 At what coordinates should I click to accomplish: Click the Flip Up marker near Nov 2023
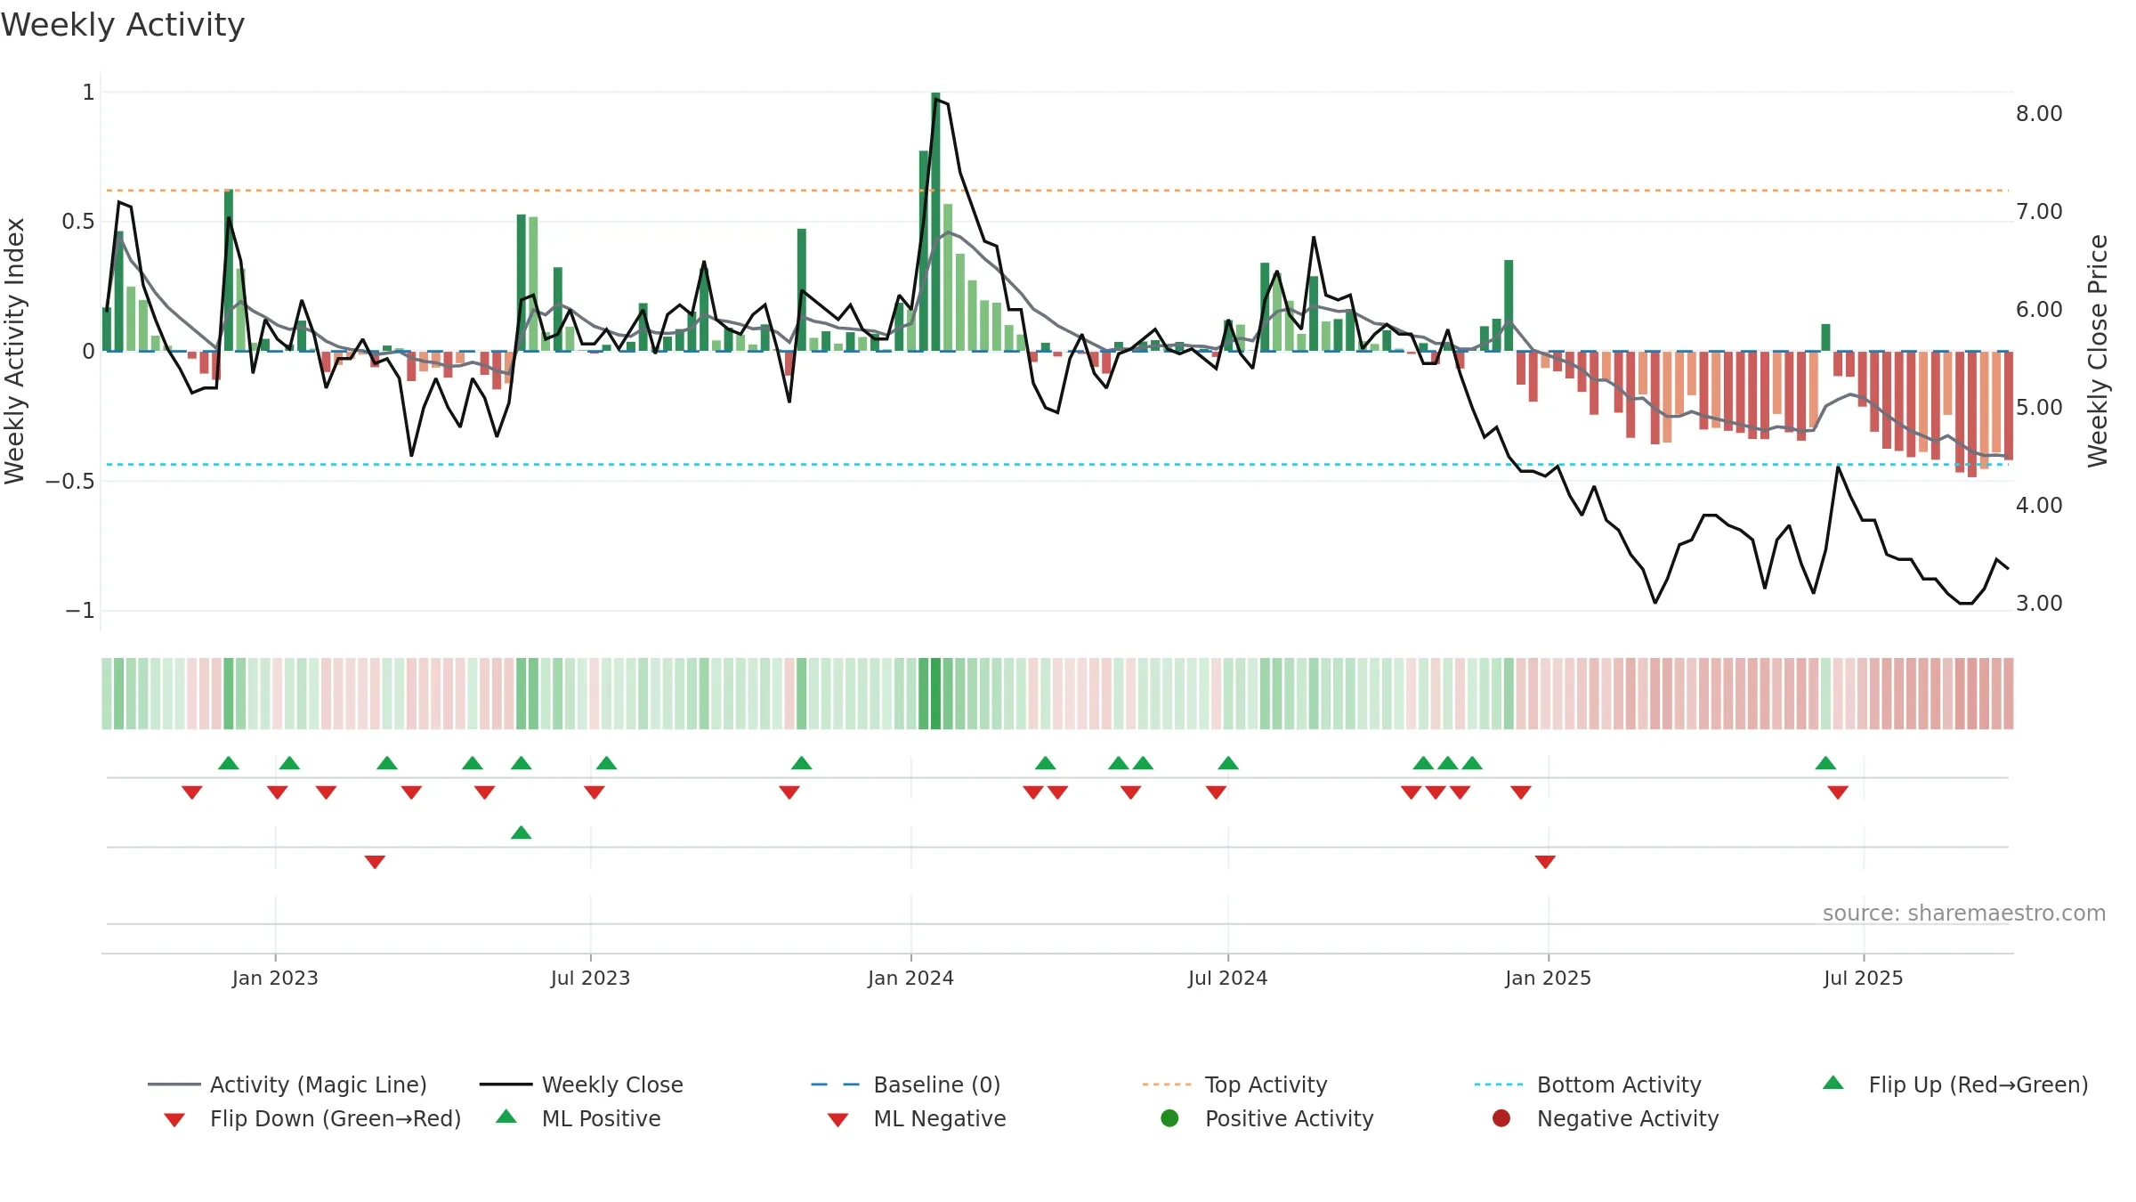801,763
